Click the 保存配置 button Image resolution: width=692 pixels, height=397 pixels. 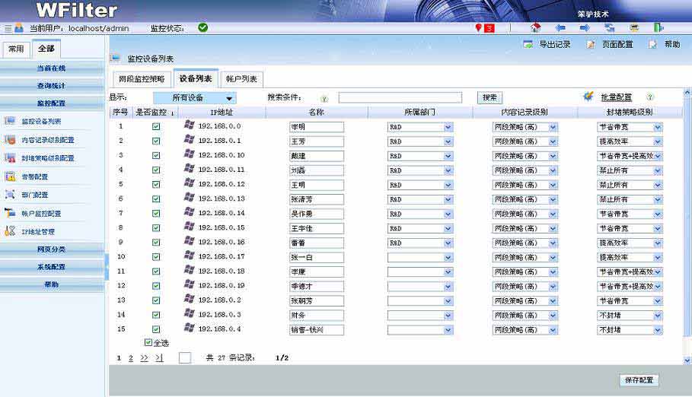638,380
